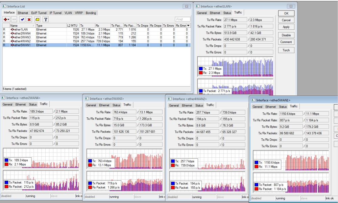Sort by the L2 MTU column header
This screenshot has width=338, height=203.
coord(73,25)
